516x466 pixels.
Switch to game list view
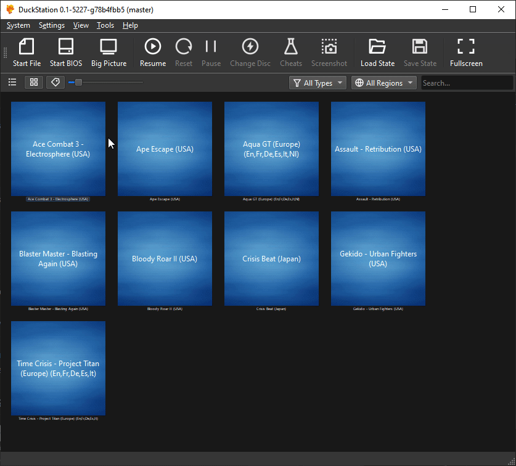pos(12,82)
